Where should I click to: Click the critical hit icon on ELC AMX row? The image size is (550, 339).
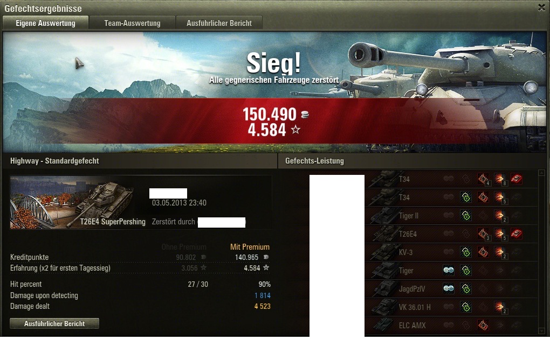pyautogui.click(x=483, y=325)
